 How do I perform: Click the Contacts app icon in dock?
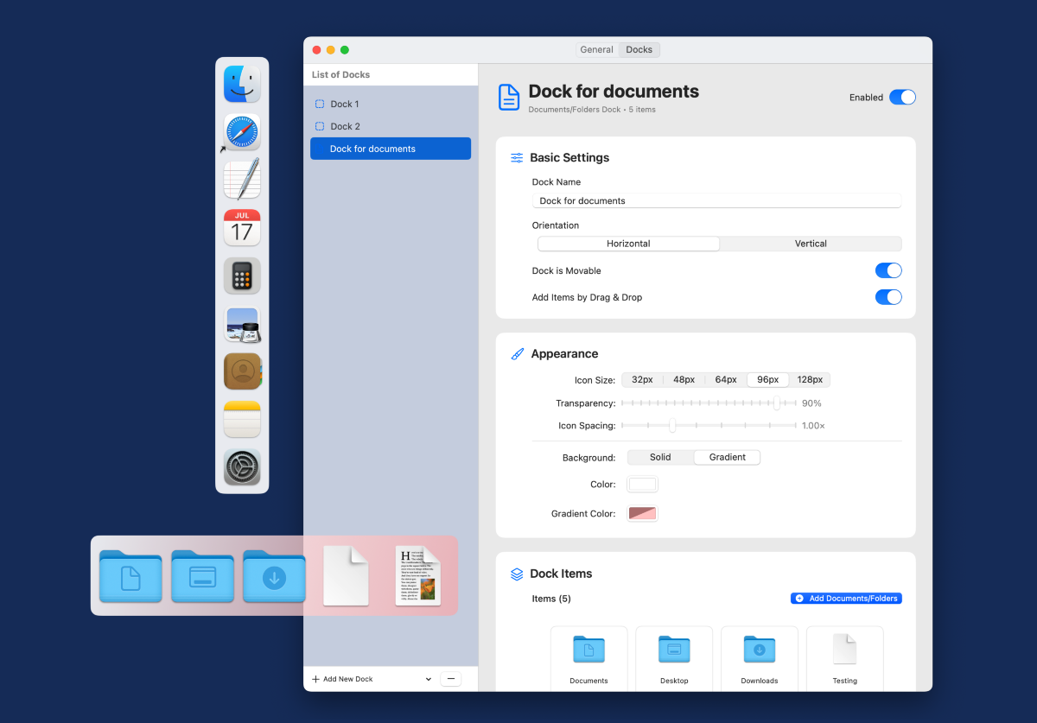242,371
